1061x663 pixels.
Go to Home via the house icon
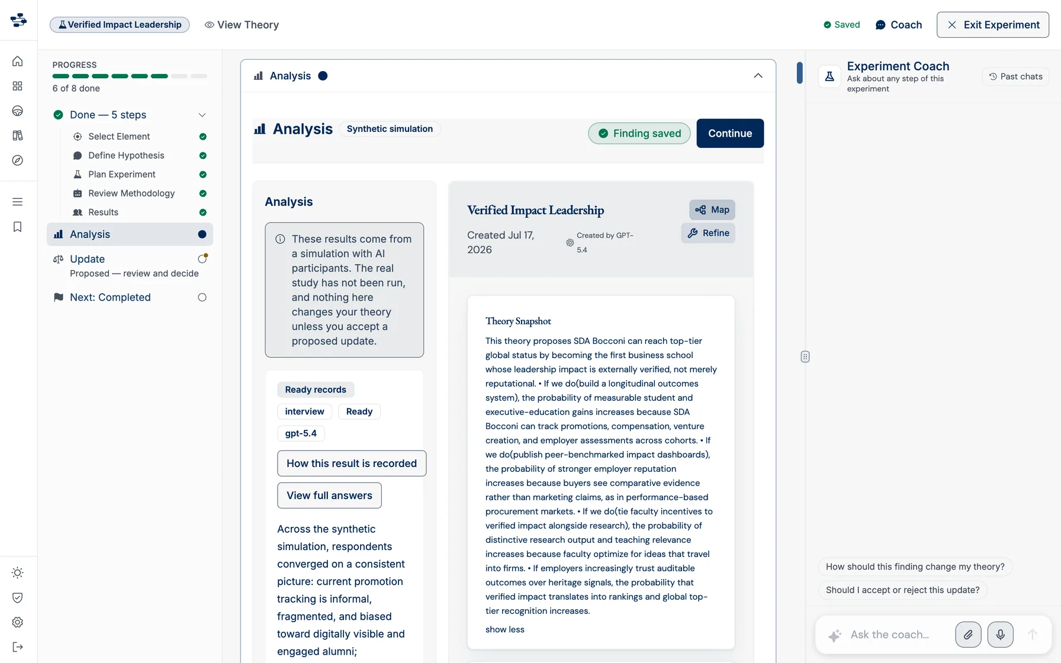coord(18,61)
